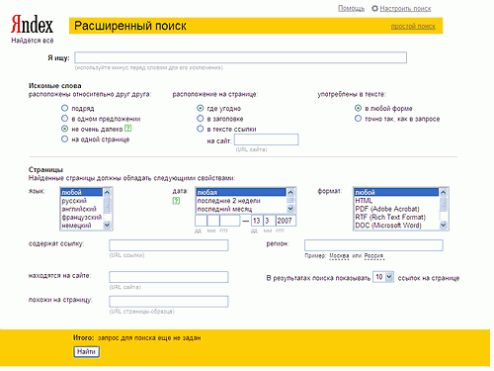
Task: Click the Найти search button
Action: click(x=86, y=352)
